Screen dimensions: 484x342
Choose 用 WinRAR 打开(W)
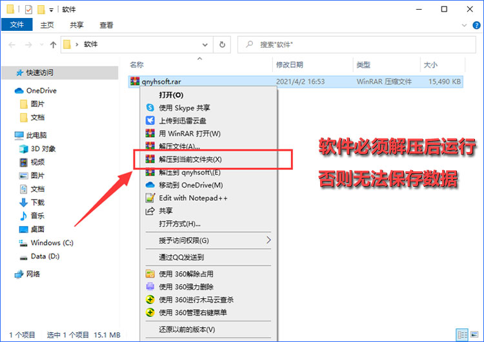click(x=208, y=134)
